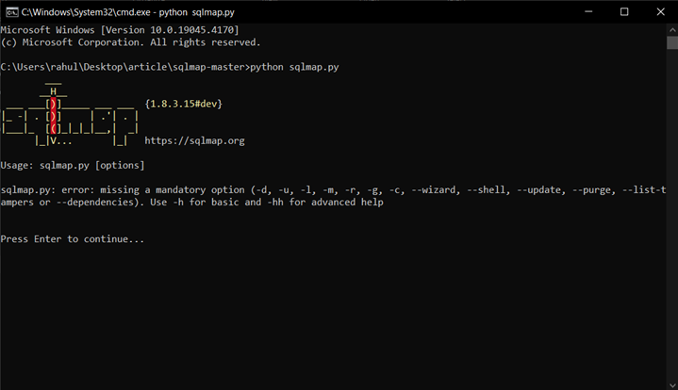Click the scrollbar up arrow
Viewport: 678px width, 390px height.
pyautogui.click(x=671, y=29)
